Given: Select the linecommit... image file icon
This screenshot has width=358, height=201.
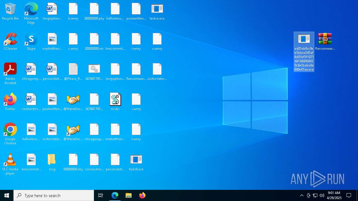Looking at the screenshot, I should click(x=31, y=162).
